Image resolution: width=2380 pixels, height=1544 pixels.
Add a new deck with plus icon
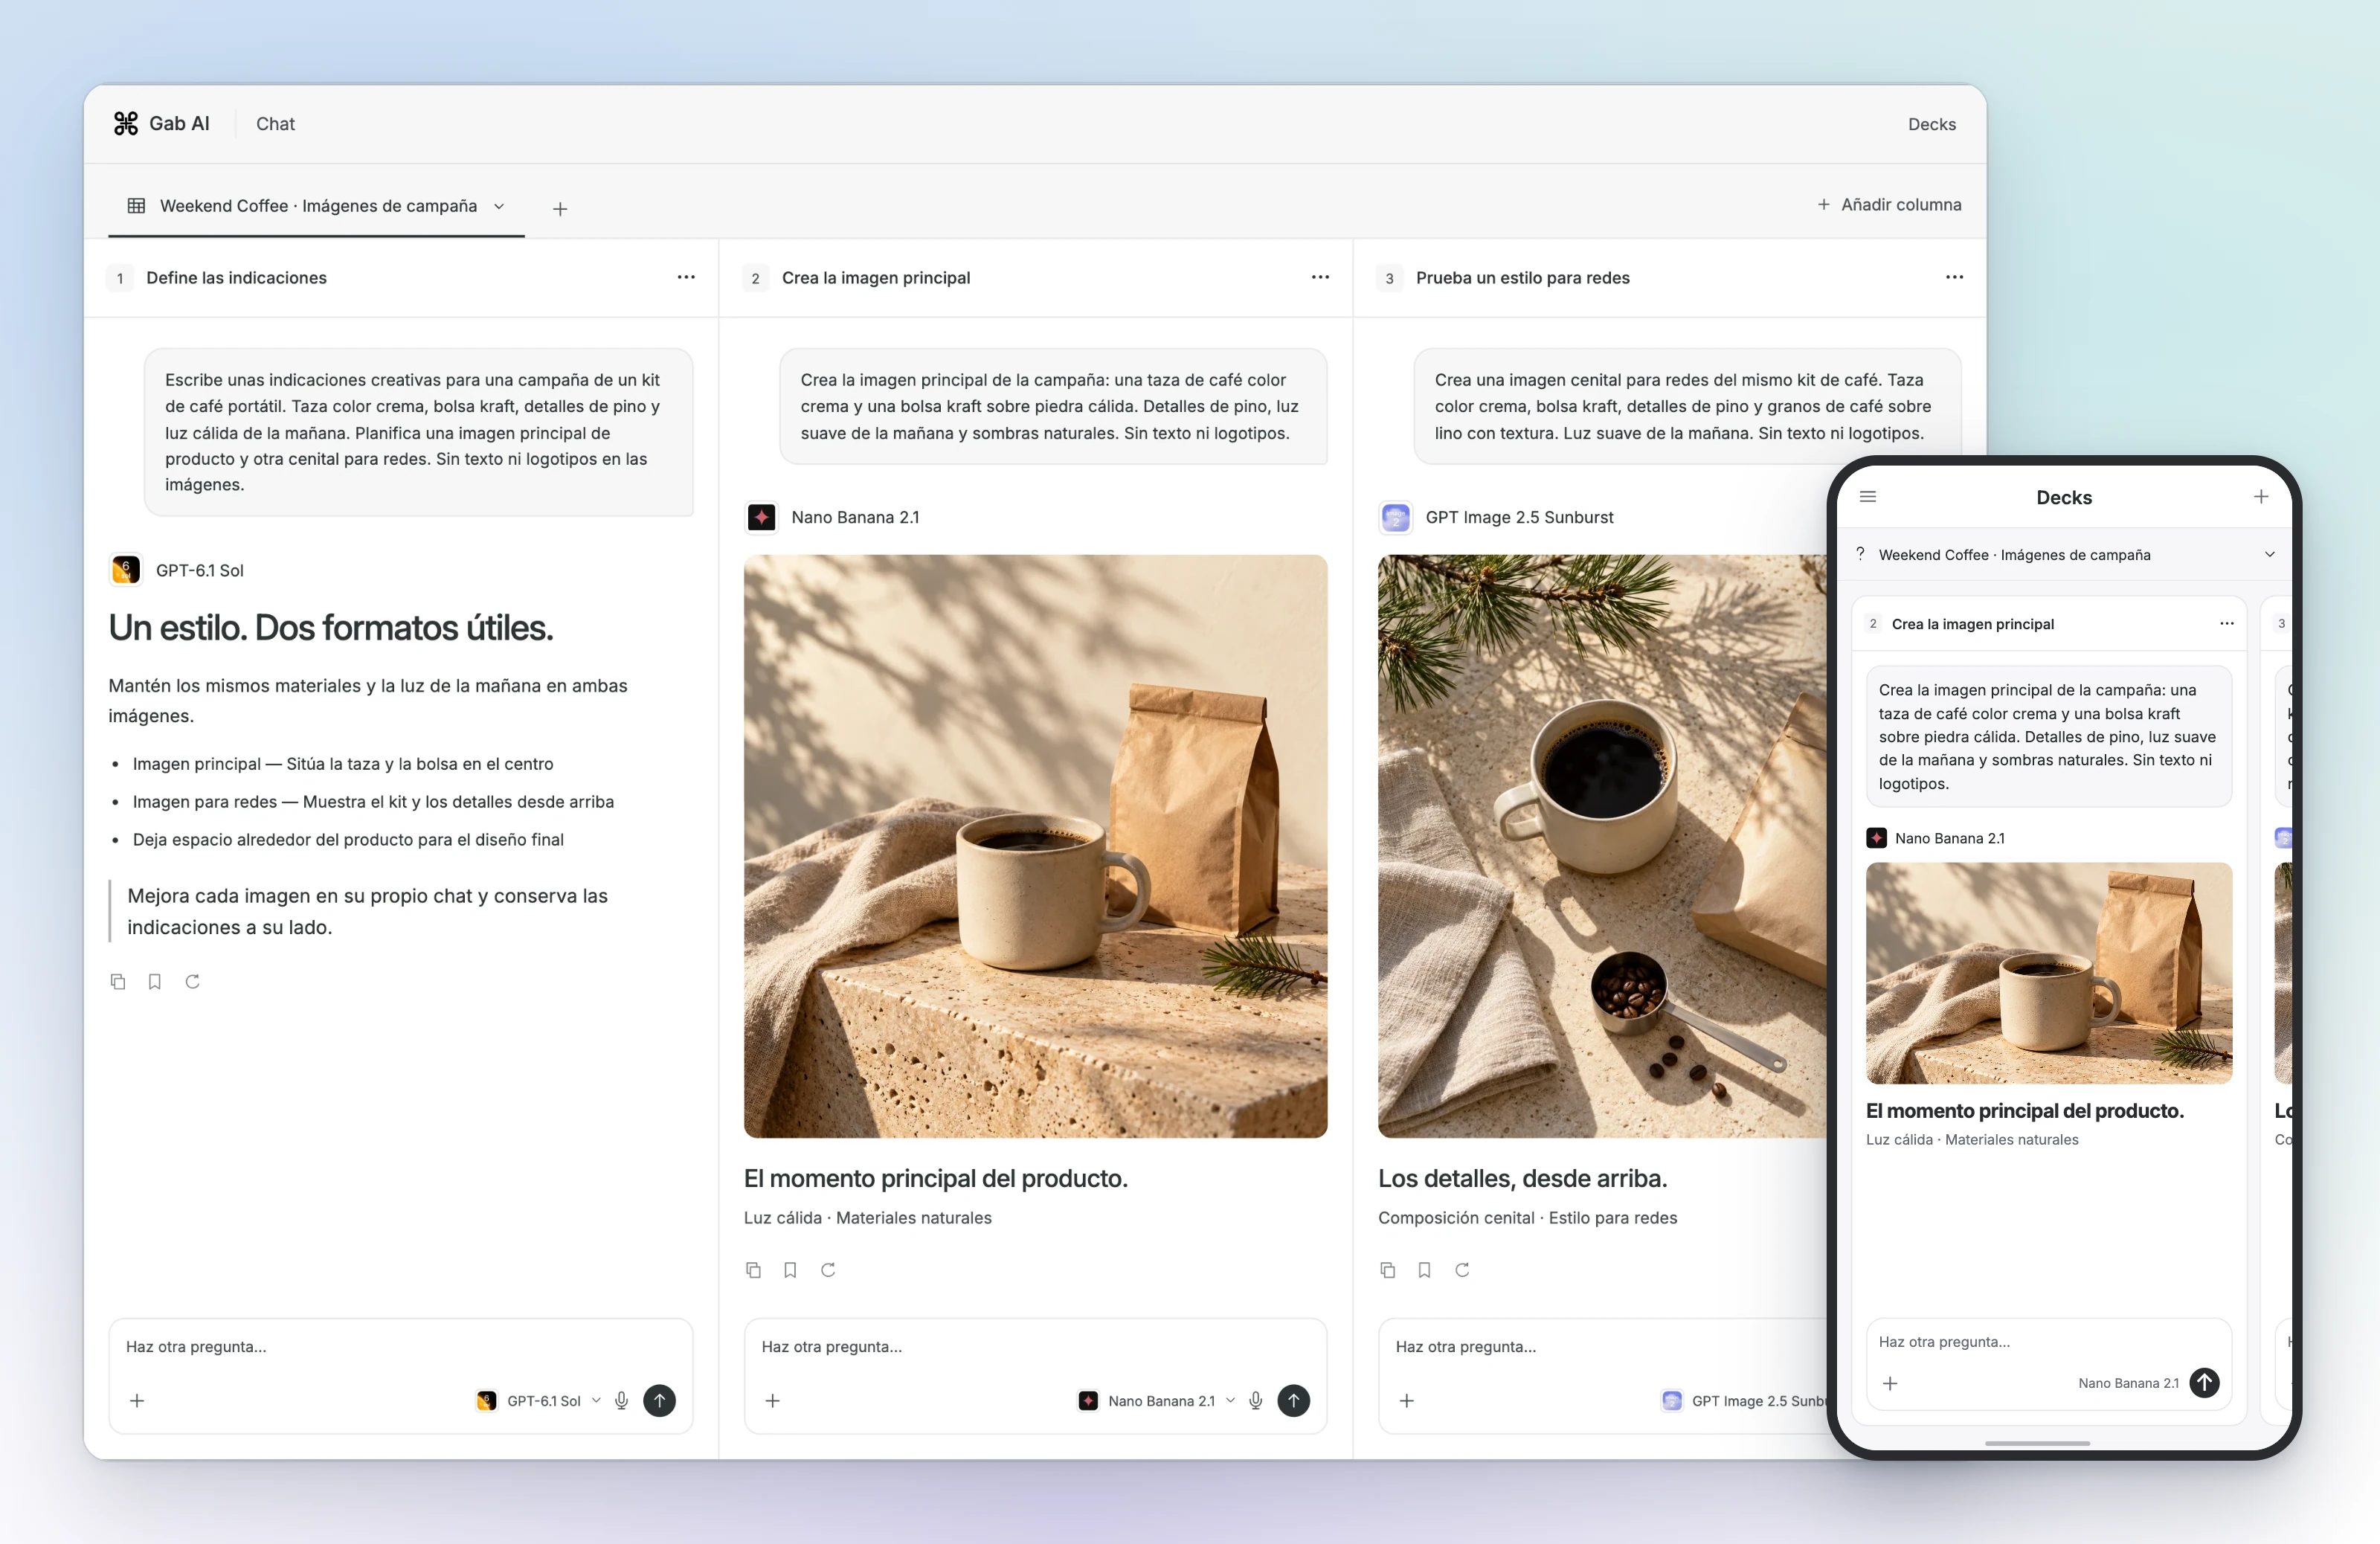pyautogui.click(x=560, y=209)
